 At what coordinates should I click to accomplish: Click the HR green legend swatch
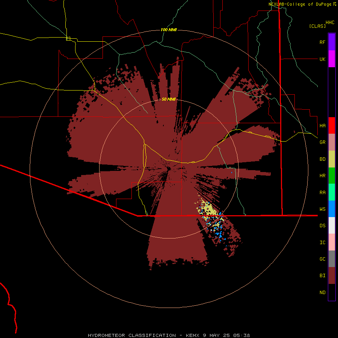click(332, 176)
